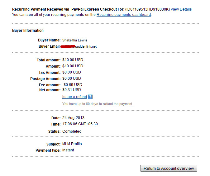Click the 60 days refund notice text
The width and height of the screenshot is (210, 176).
(x=98, y=104)
